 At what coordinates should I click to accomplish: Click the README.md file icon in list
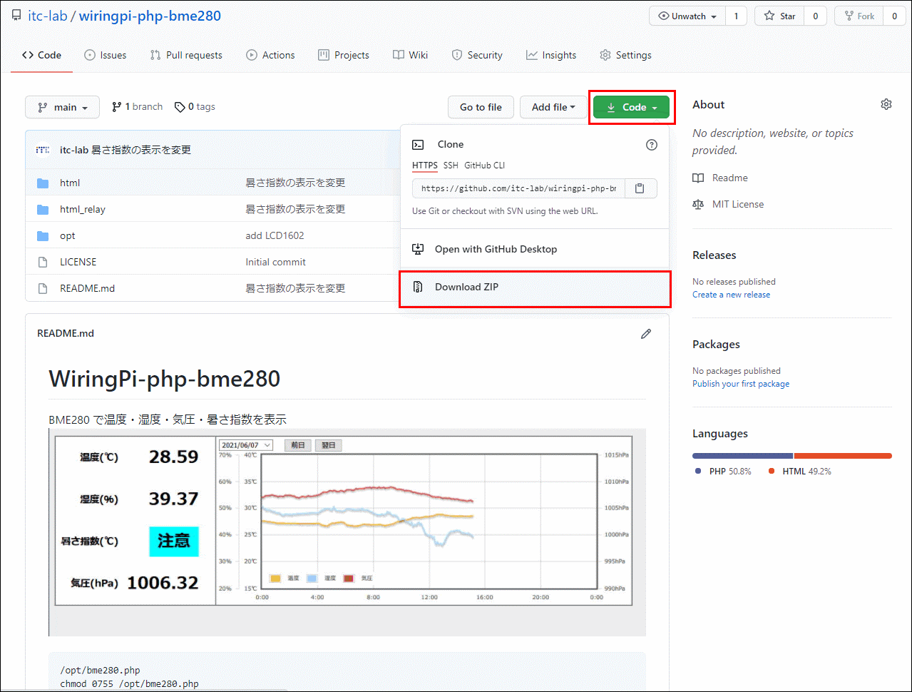click(x=43, y=289)
